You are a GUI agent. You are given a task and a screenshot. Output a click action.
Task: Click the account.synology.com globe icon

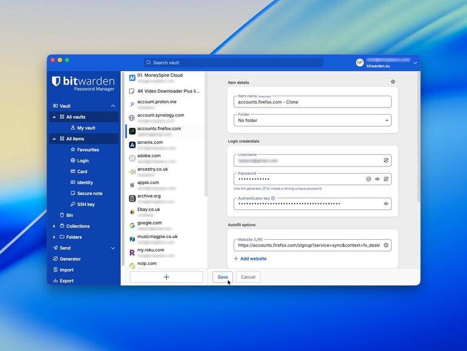tap(132, 118)
